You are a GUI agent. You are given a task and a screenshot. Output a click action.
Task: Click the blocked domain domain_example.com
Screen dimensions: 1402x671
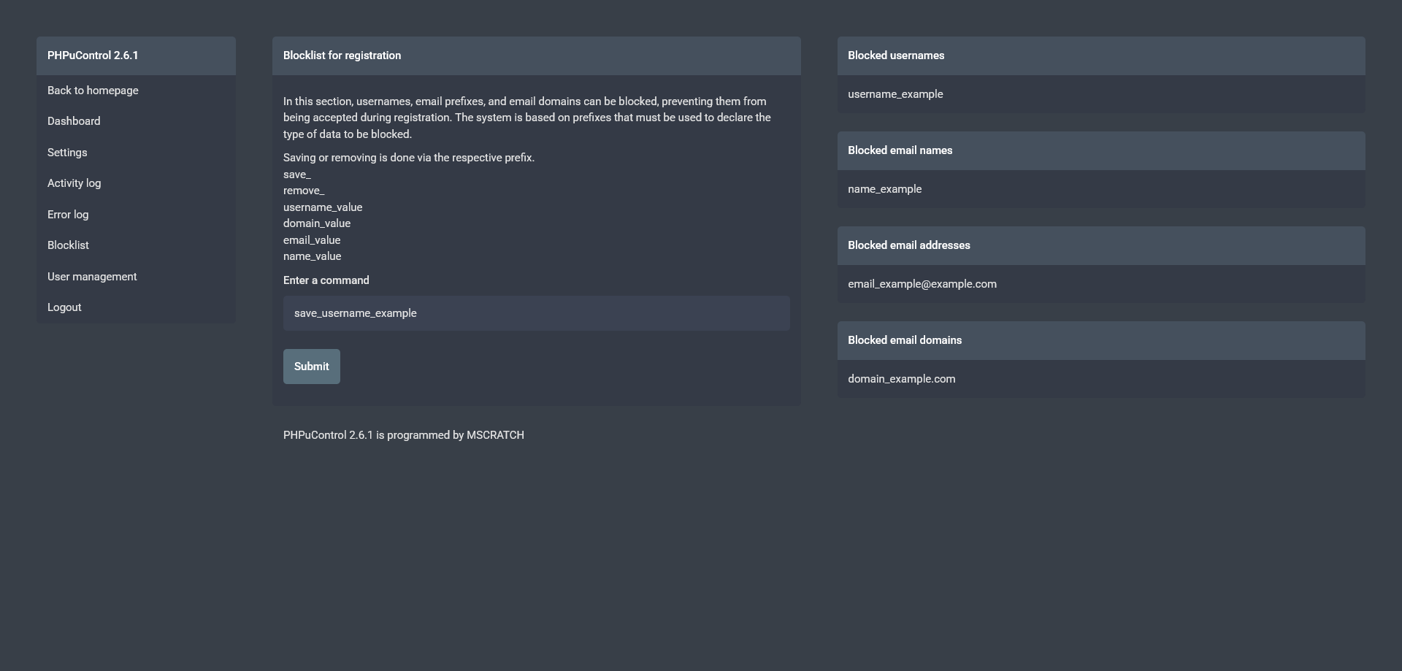[x=901, y=379]
